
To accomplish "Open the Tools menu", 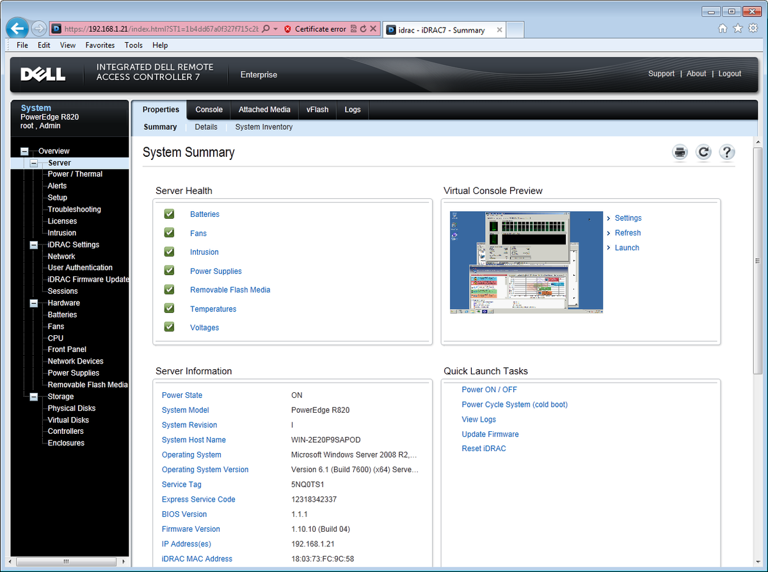I will click(133, 45).
